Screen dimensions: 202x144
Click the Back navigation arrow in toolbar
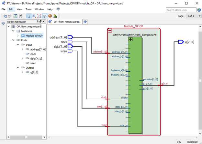(x=4, y=16)
